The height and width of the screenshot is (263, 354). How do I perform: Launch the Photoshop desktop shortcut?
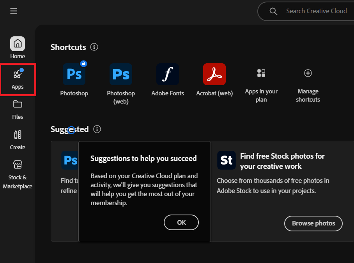pos(74,74)
